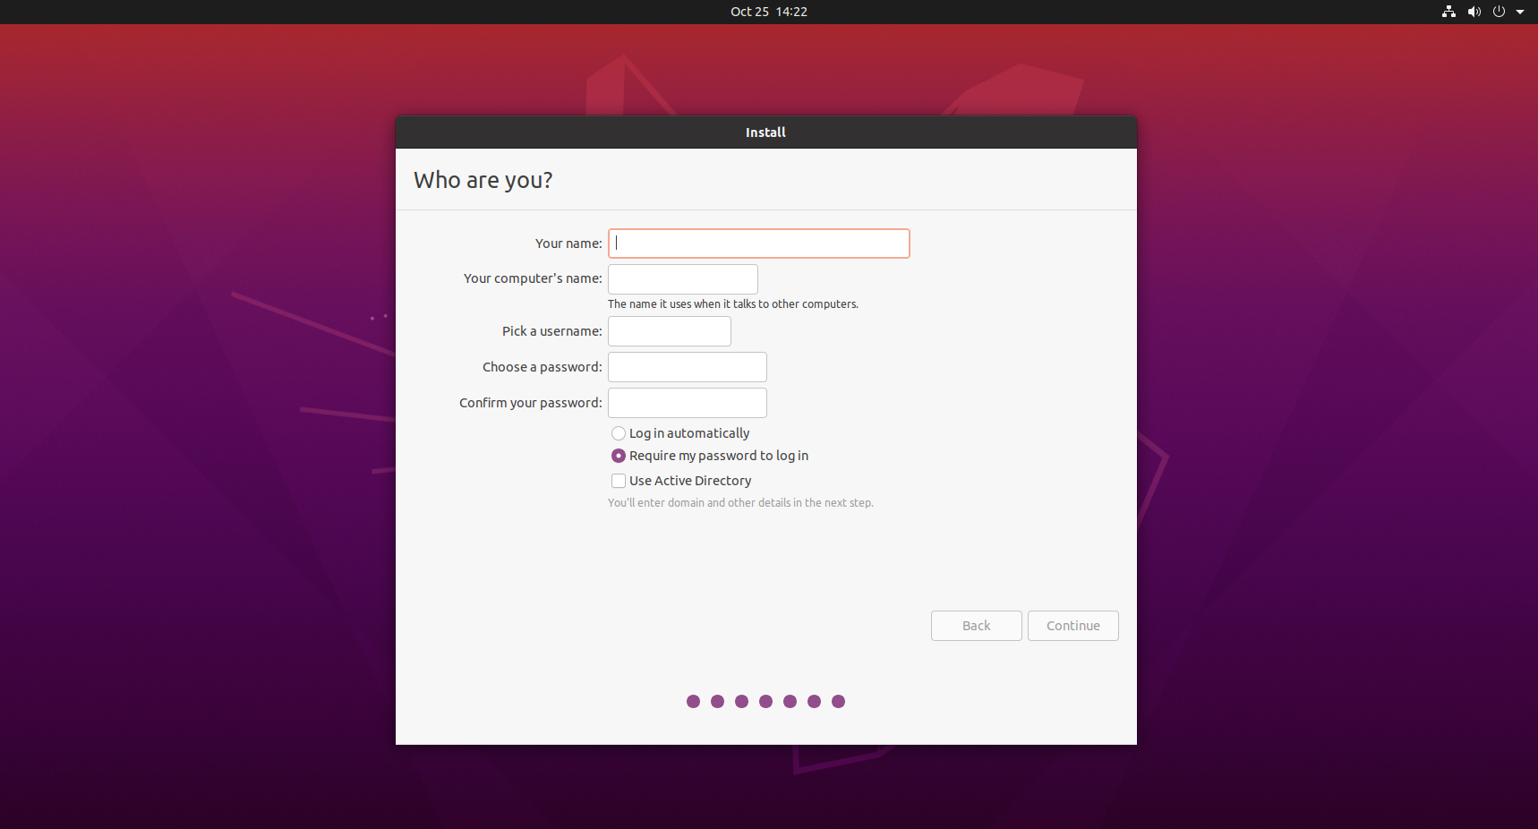Click the Install window title bar
This screenshot has width=1538, height=829.
click(x=765, y=132)
